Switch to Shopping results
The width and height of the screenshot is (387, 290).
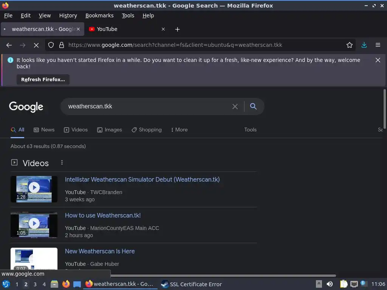pyautogui.click(x=147, y=130)
